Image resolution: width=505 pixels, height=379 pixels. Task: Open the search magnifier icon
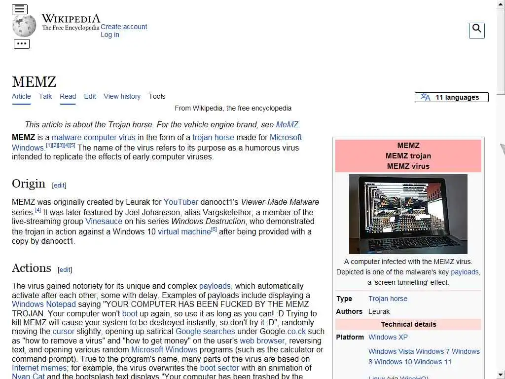(x=477, y=30)
